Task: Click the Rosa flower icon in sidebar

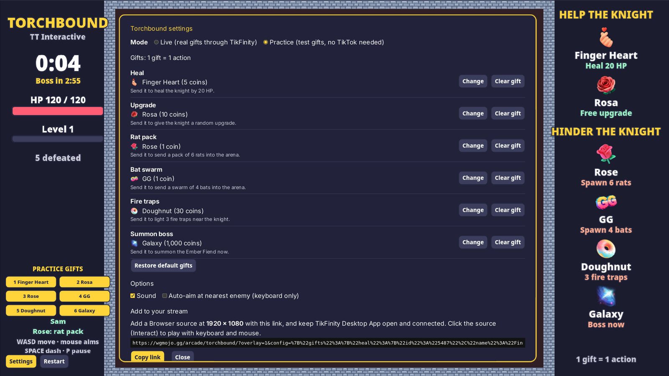Action: pos(606,85)
